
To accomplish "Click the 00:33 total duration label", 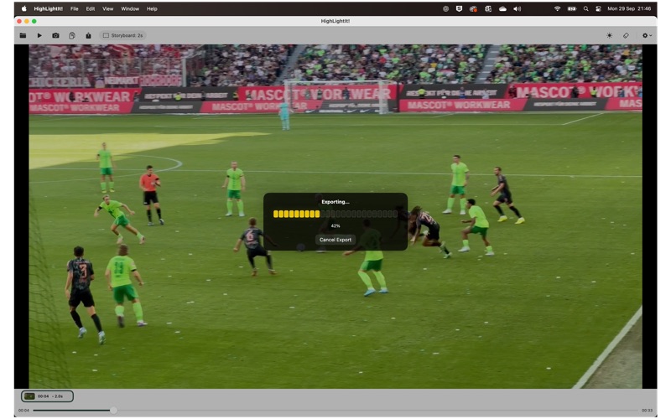I will coord(647,411).
